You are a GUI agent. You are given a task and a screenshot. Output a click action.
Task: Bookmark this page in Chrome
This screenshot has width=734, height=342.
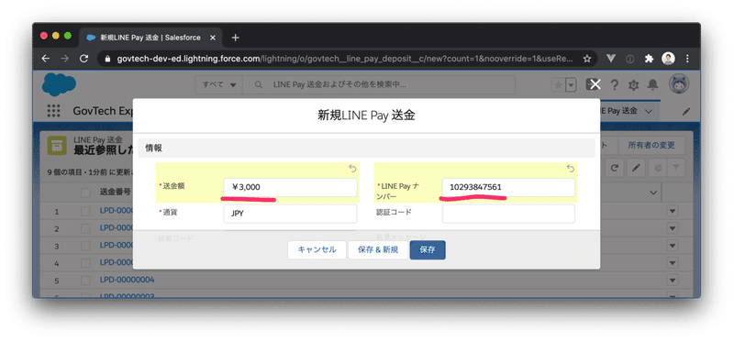(587, 59)
